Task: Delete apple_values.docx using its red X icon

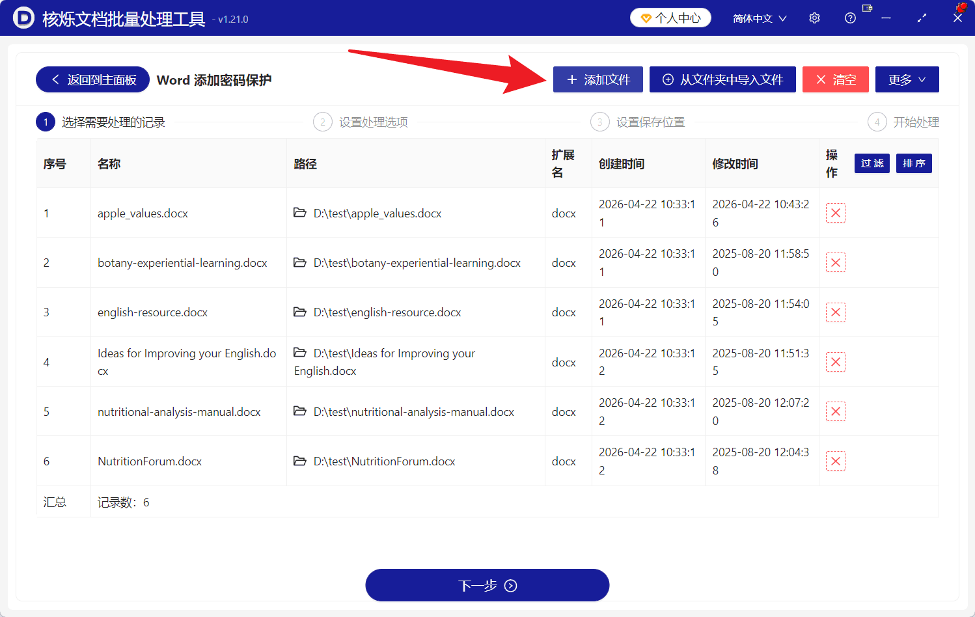Action: (x=836, y=212)
